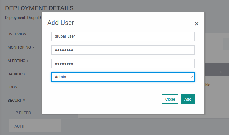Screen dimensions: 229x135
Task: Select MONITORING in the sidebar
Action: pos(19,47)
